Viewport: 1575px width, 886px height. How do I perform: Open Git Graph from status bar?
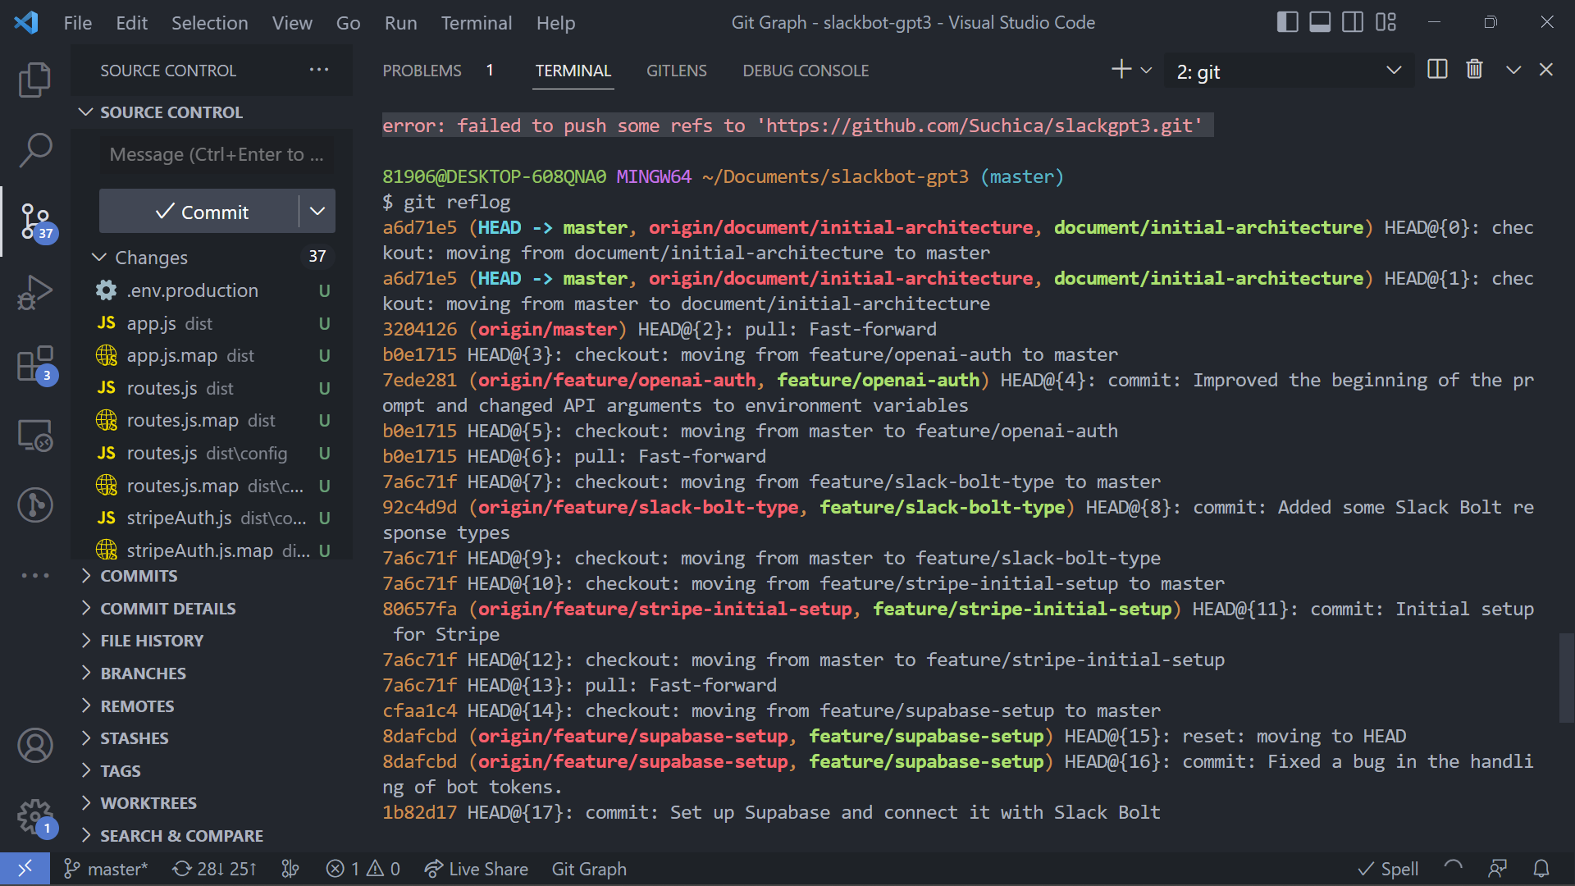tap(589, 869)
